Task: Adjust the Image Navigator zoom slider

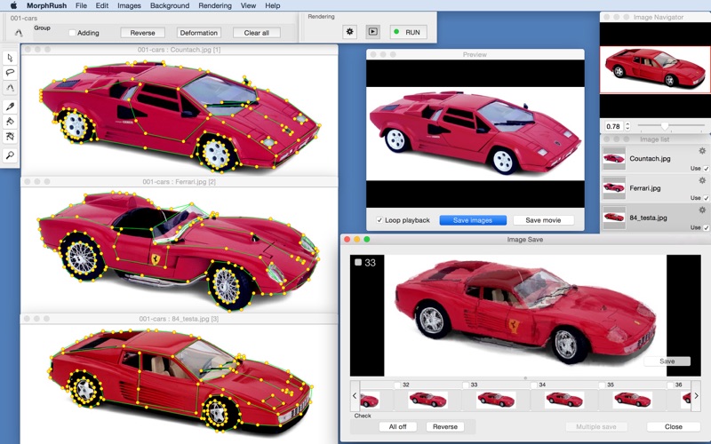Action: 665,126
